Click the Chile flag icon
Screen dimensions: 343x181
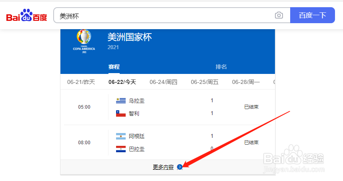pyautogui.click(x=121, y=113)
